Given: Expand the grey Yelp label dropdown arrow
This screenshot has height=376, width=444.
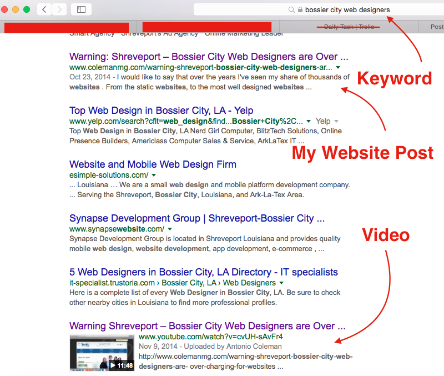Looking at the screenshot, I should point(336,121).
